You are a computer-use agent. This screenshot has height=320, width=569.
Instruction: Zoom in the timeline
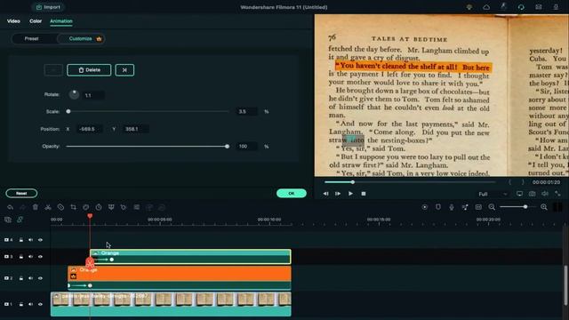tap(544, 207)
